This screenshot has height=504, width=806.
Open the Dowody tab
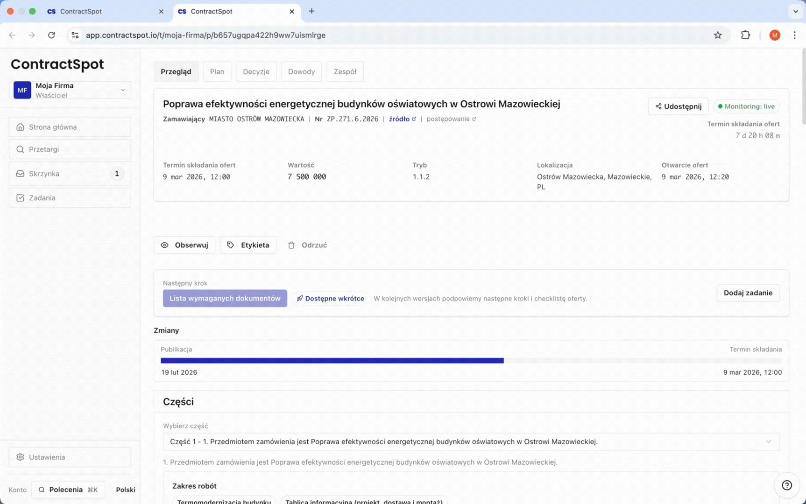pyautogui.click(x=301, y=71)
